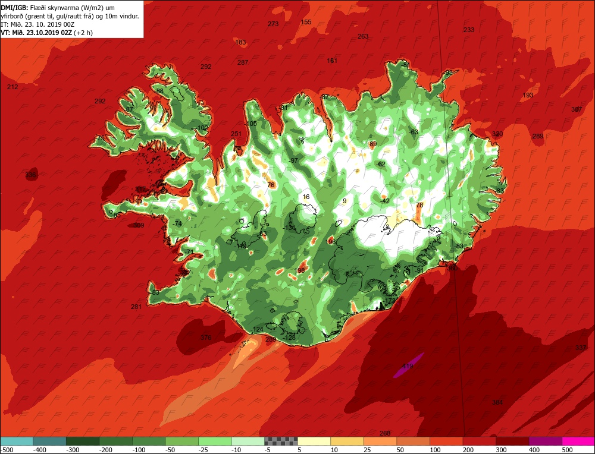Select the 183 flux value
Screen dimensions: 595x454
240,42
